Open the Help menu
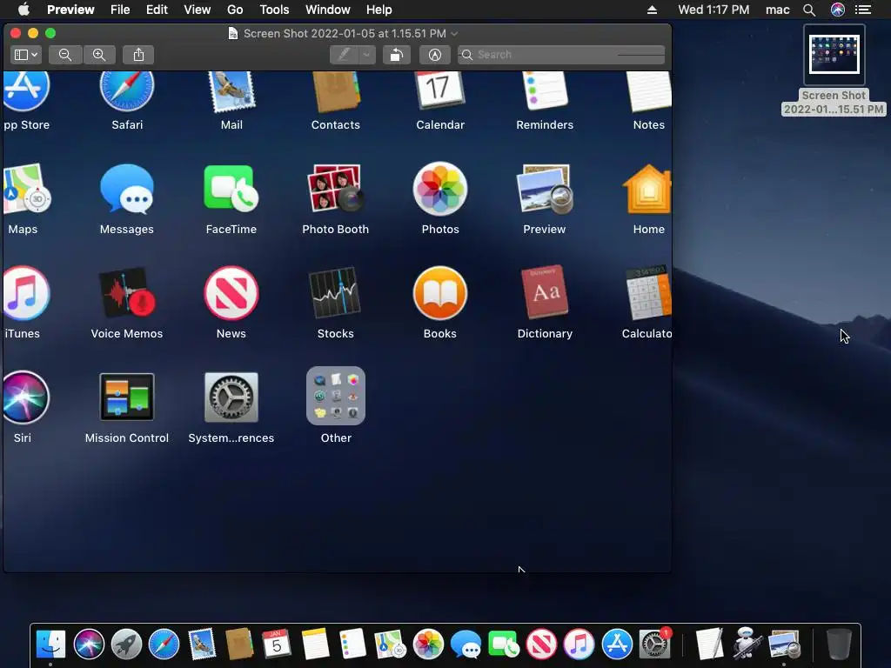Viewport: 891px width, 668px height. (x=379, y=10)
